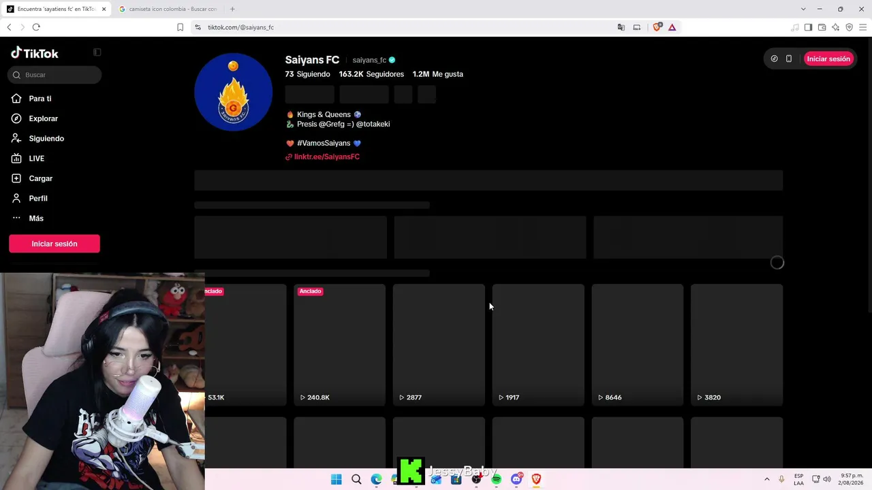Open the linktr.ee/SaiyansFC link
Image resolution: width=872 pixels, height=490 pixels.
point(326,157)
